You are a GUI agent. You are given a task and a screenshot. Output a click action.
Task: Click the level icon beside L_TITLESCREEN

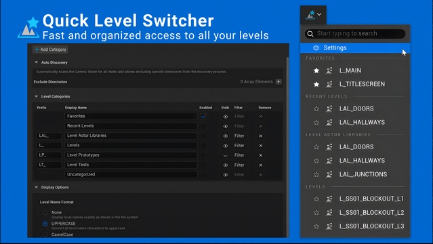(329, 84)
